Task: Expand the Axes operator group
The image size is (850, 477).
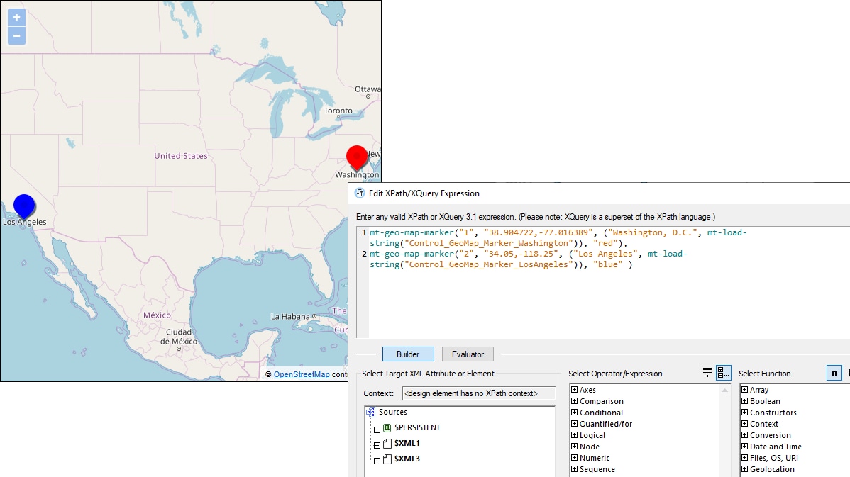Action: [574, 391]
